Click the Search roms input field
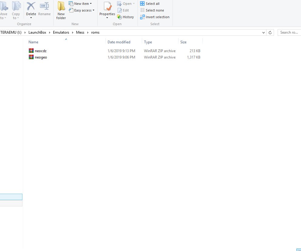This screenshot has width=301, height=251. click(x=289, y=32)
